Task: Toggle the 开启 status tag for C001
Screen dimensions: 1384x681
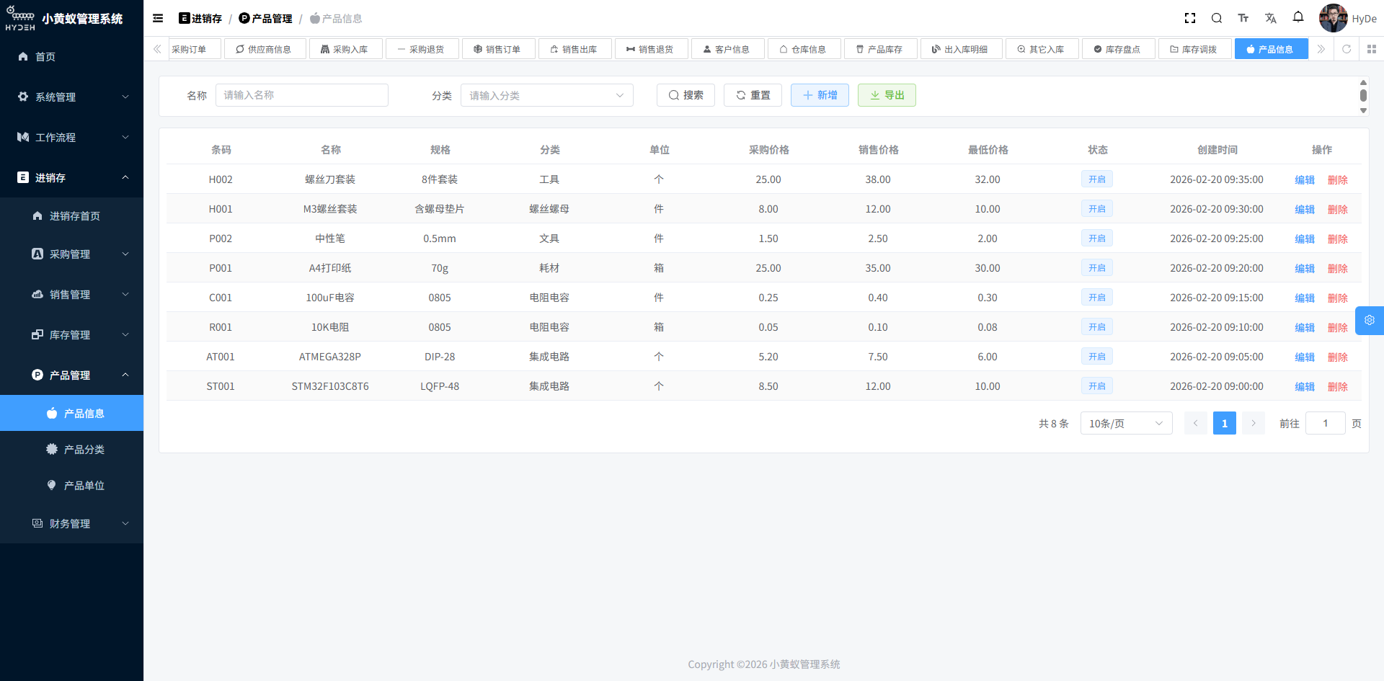Action: coord(1097,297)
